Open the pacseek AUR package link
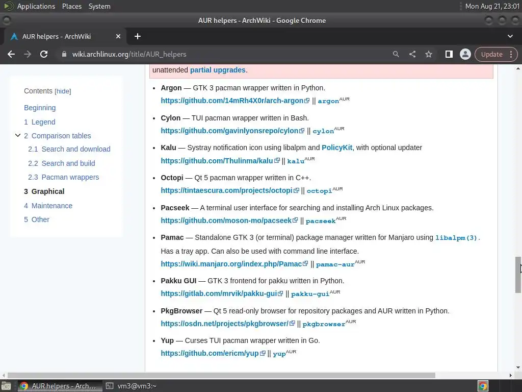Viewport: 522px width, 392px height. tap(321, 221)
